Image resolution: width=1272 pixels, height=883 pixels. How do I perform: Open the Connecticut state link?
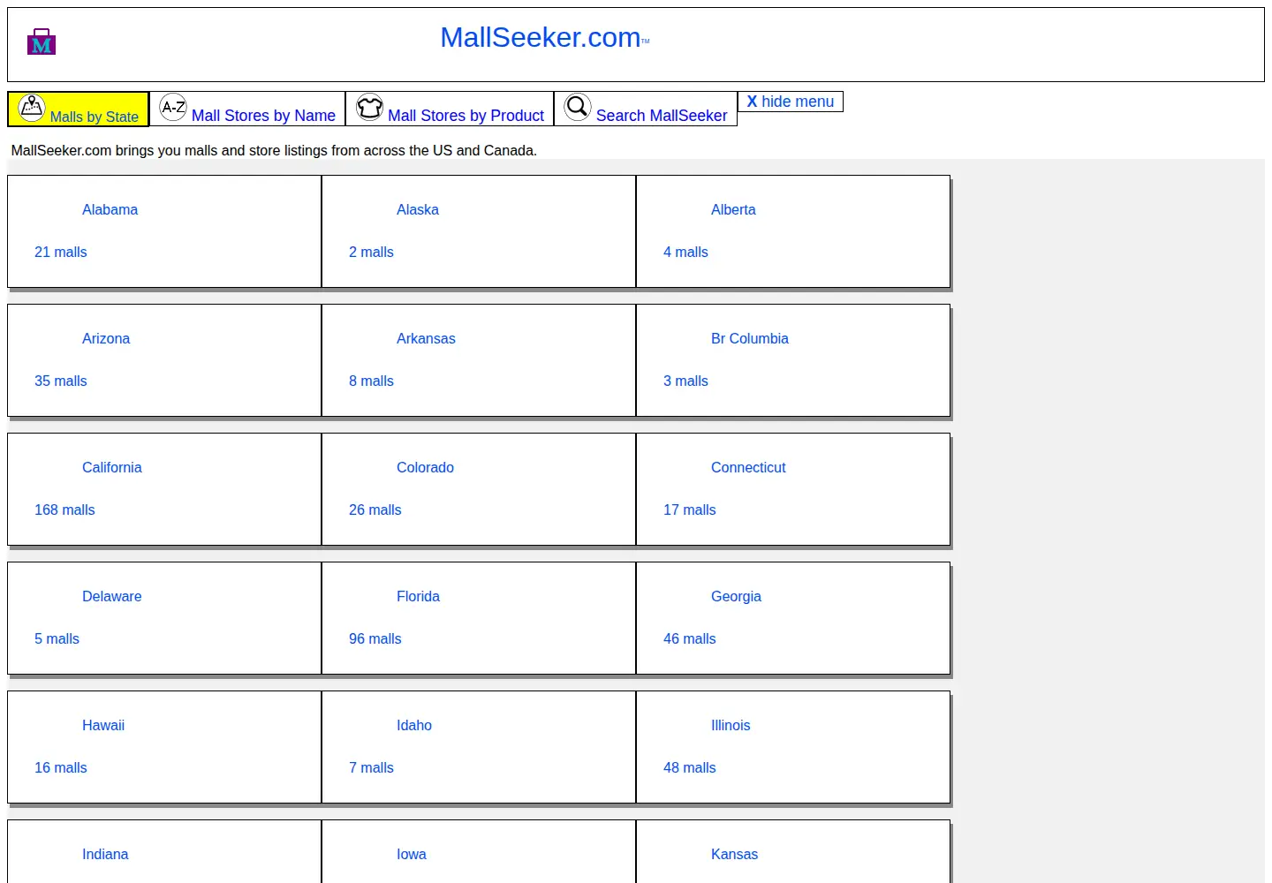coord(748,467)
